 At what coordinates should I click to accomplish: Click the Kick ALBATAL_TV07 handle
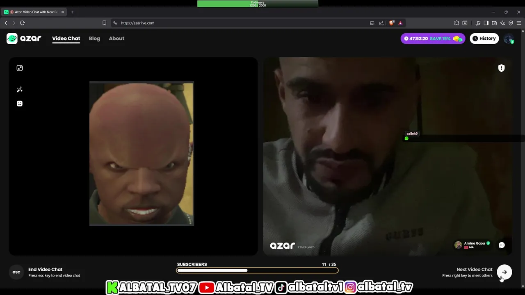(152, 288)
